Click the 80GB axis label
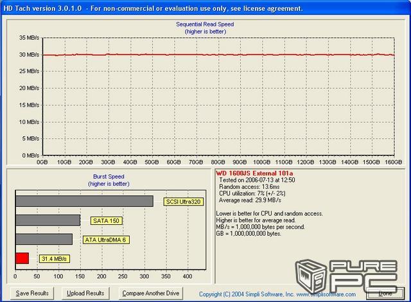The image size is (411, 302). click(218, 163)
